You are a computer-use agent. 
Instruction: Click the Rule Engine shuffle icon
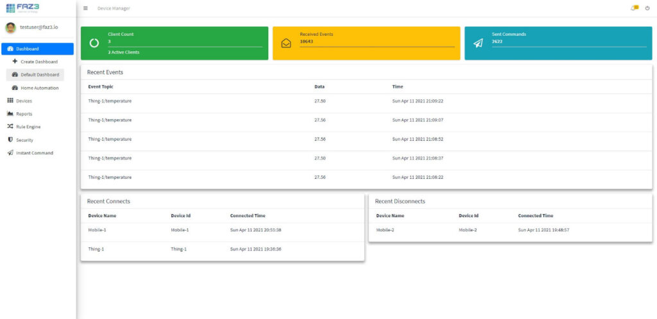[x=10, y=127]
